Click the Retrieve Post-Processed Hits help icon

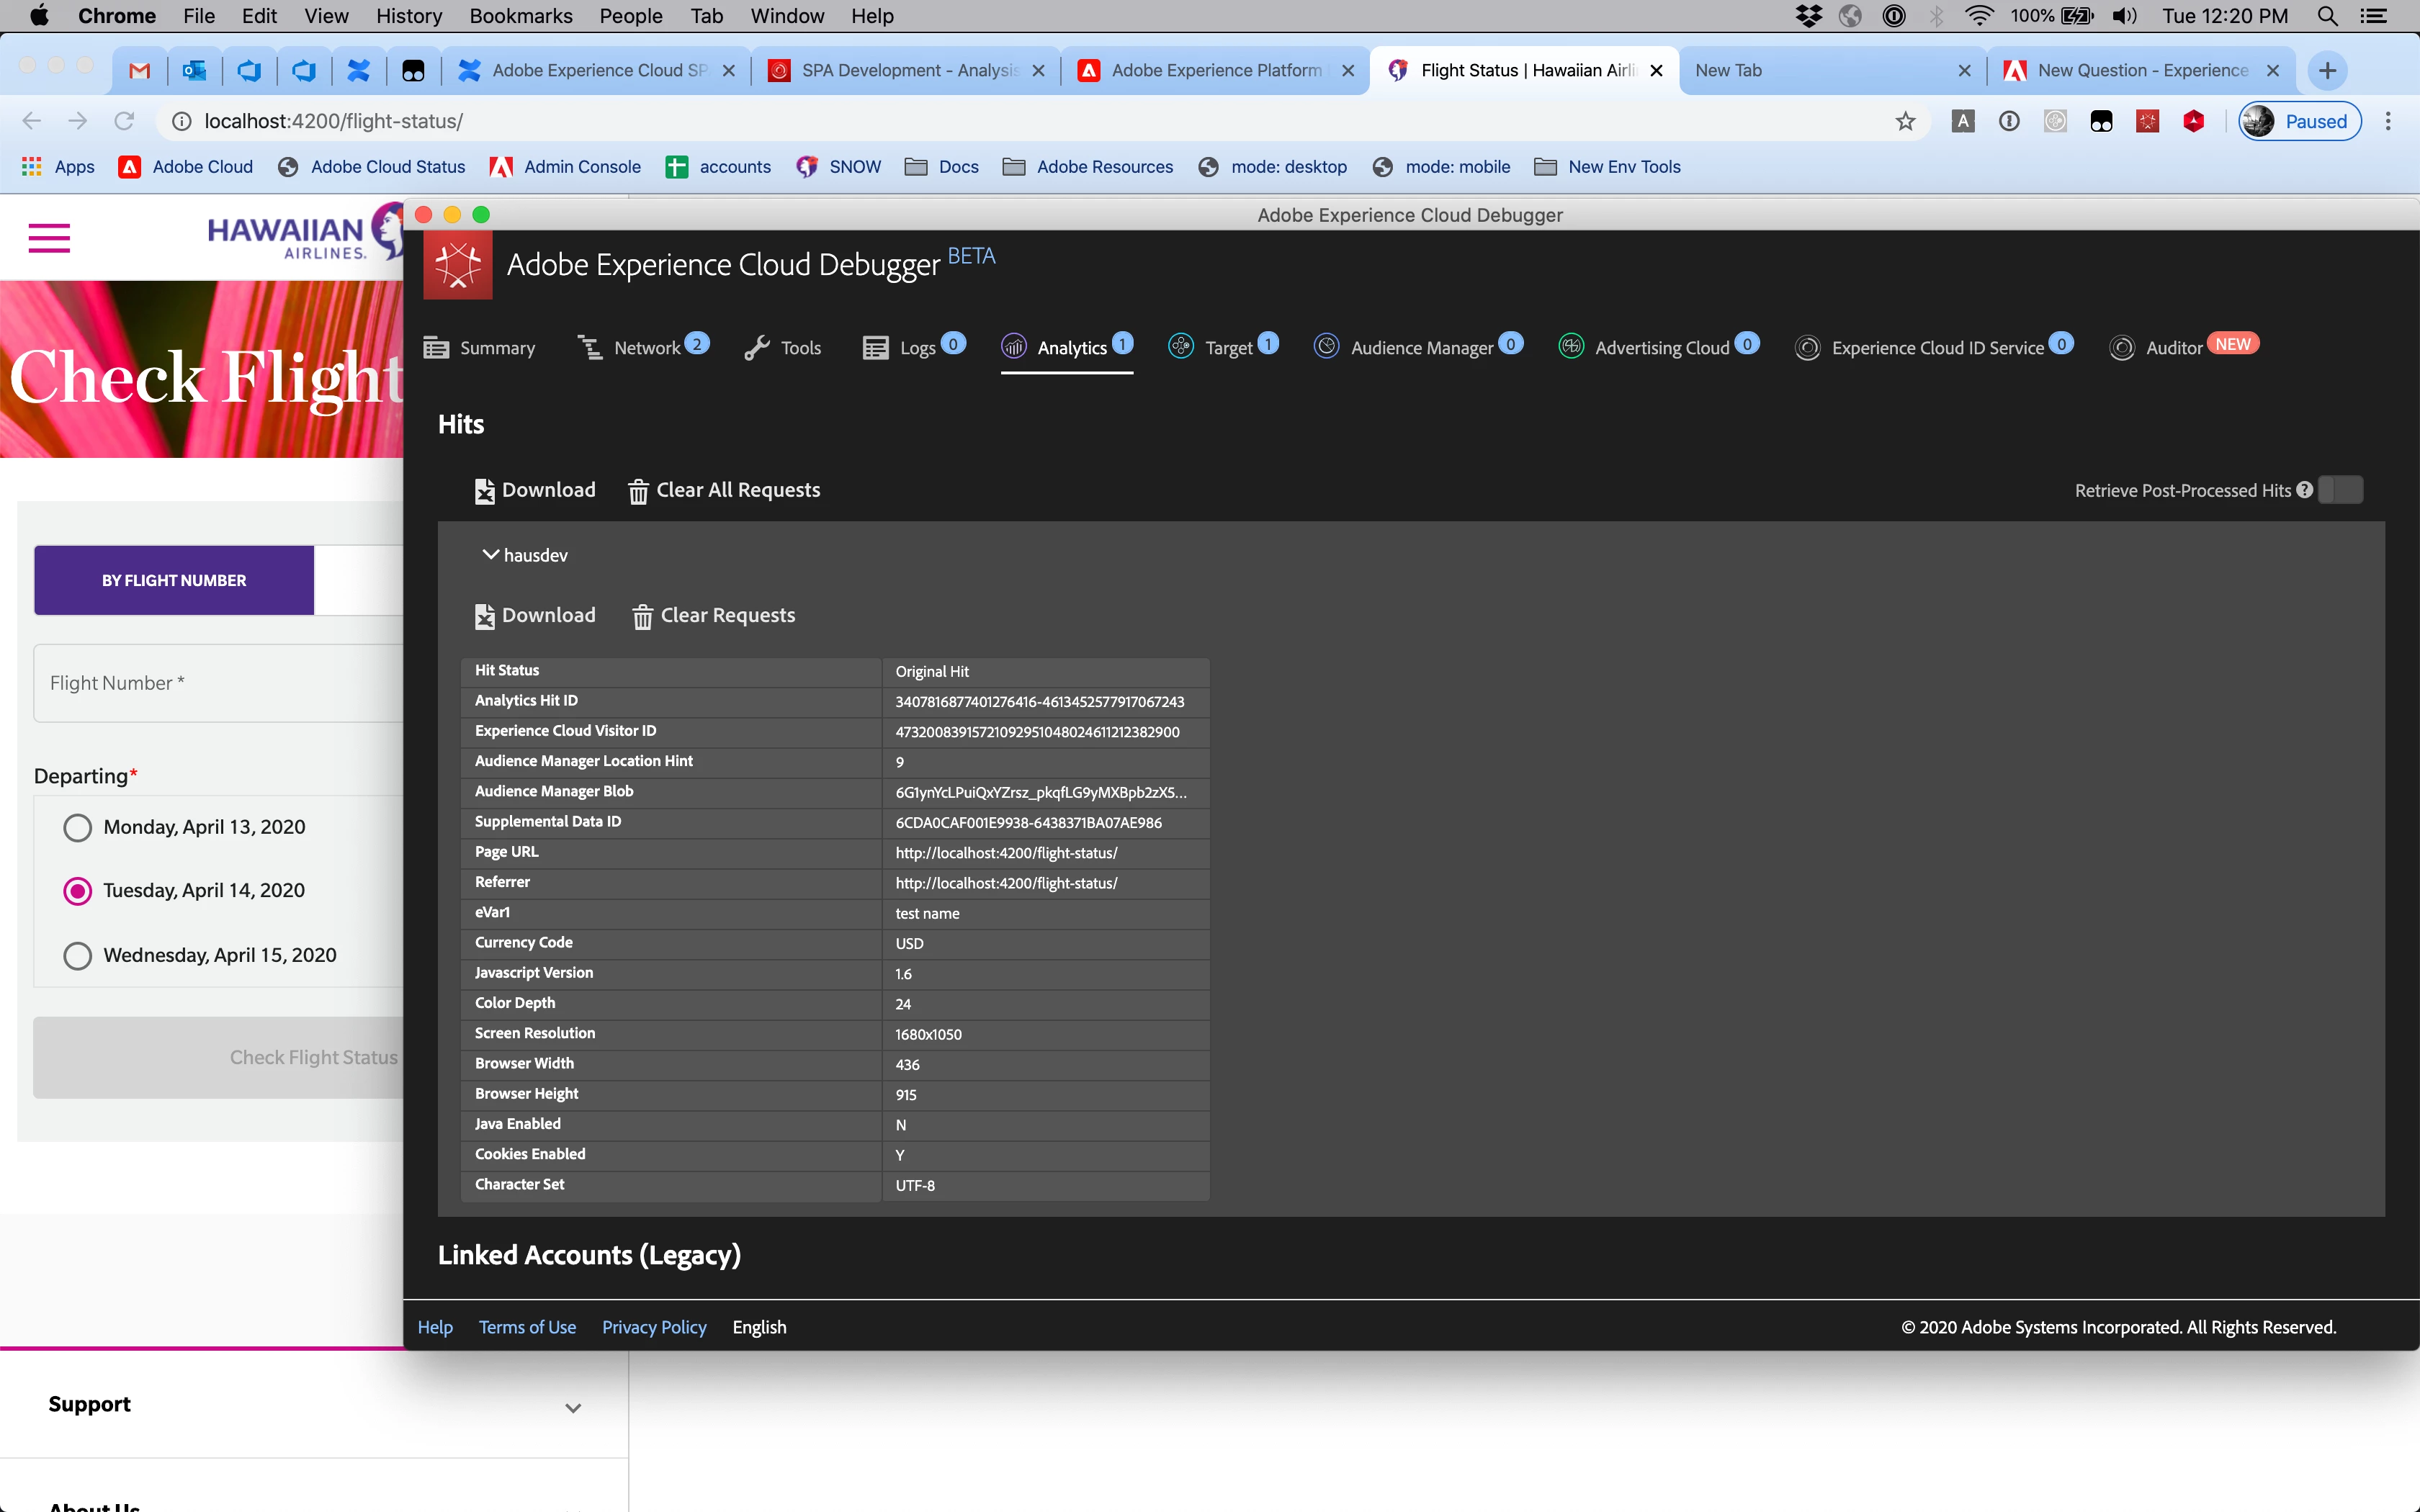pyautogui.click(x=2305, y=490)
